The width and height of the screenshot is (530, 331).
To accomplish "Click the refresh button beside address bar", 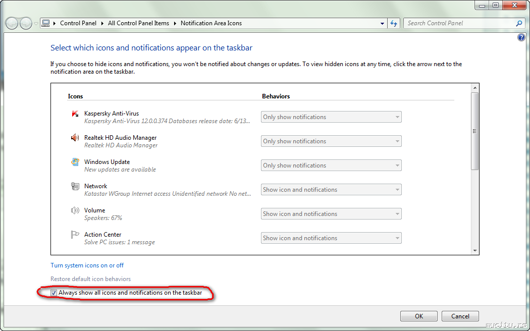I will [x=394, y=23].
